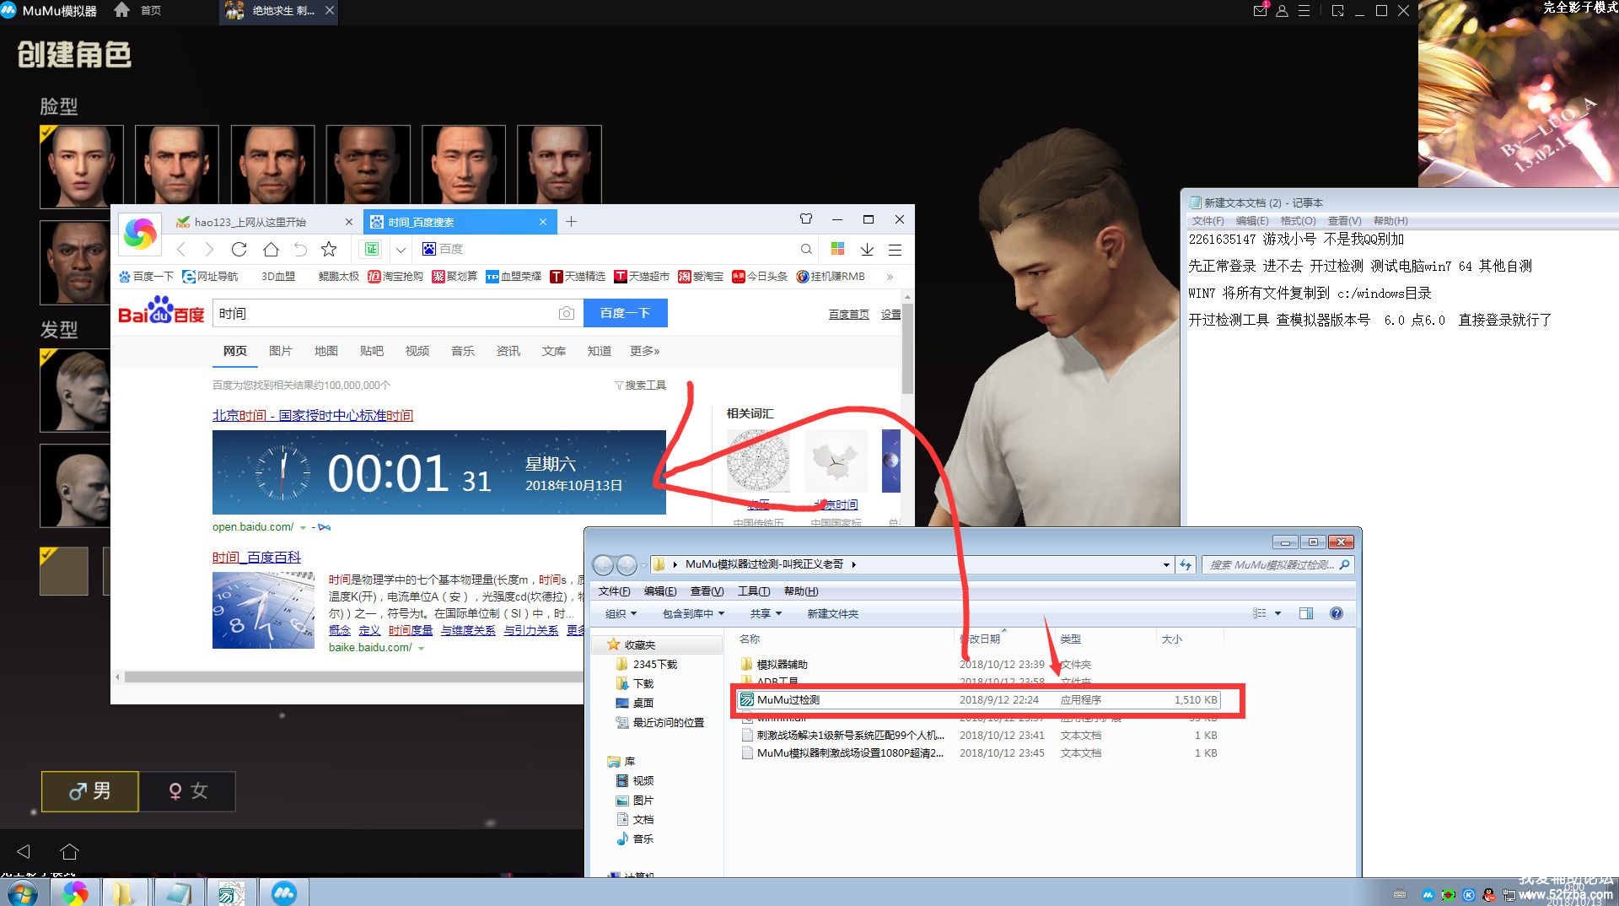Image resolution: width=1619 pixels, height=906 pixels.
Task: Click the MuMu mail notification icon
Action: (x=1260, y=10)
